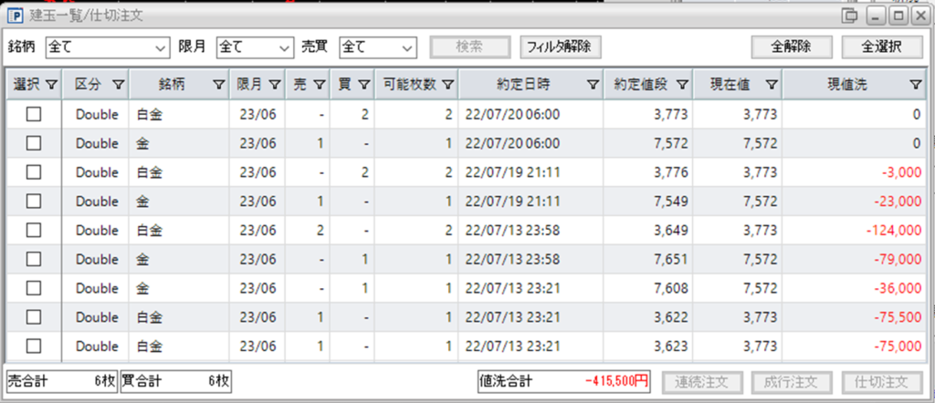935x403 pixels.
Task: Click the -23,000 現値洗 value
Action: pos(899,201)
